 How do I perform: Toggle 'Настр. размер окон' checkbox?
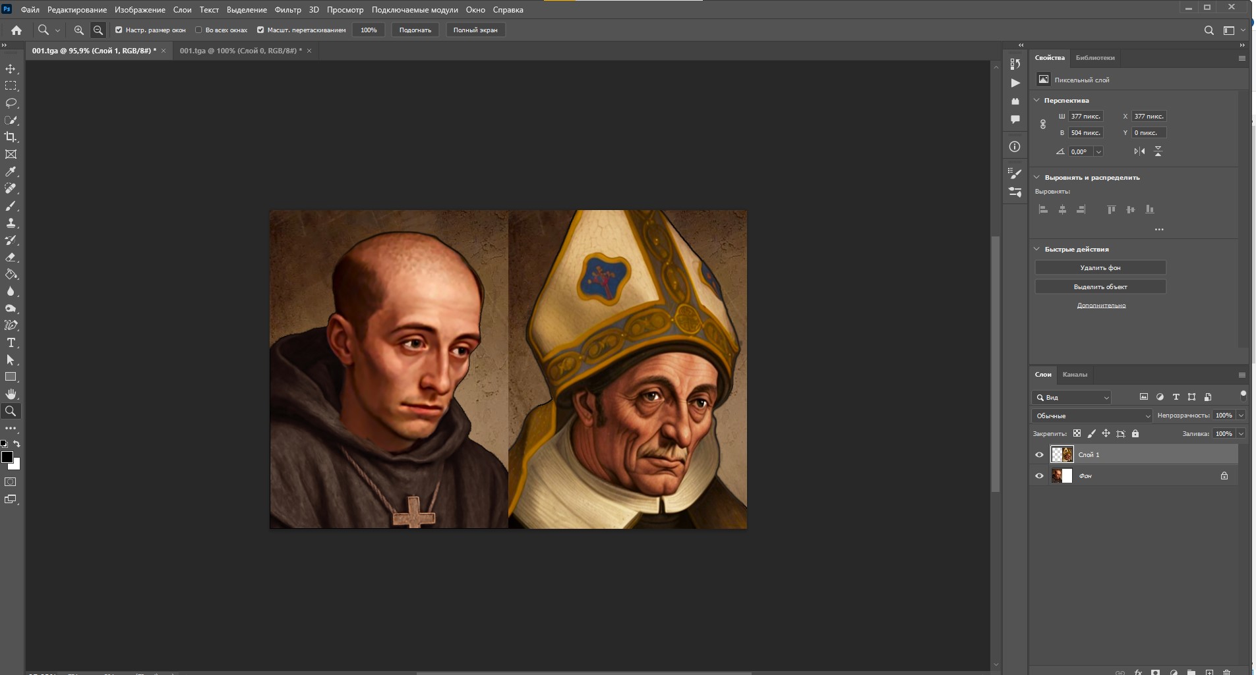pos(119,30)
